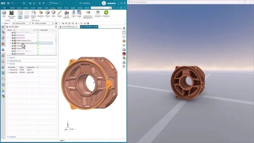Viewport: 254px width, 143px height.
Task: Open the Window dropdown in title bar
Action: click(x=55, y=3)
